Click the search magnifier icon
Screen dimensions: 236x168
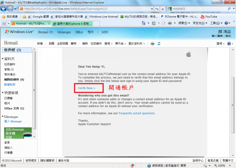[229, 9]
